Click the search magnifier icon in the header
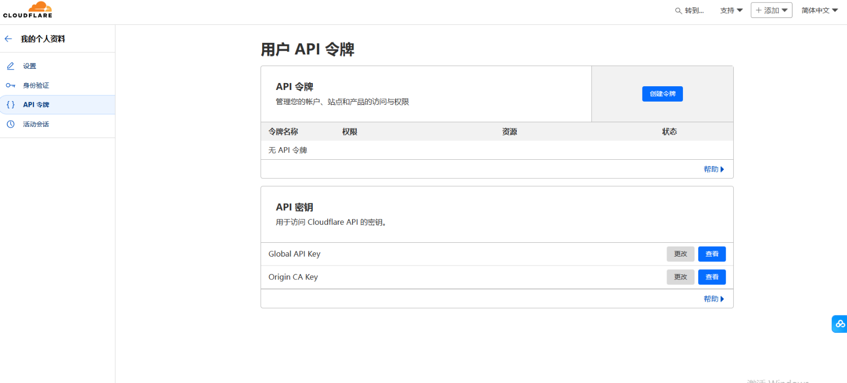The image size is (847, 383). click(678, 11)
